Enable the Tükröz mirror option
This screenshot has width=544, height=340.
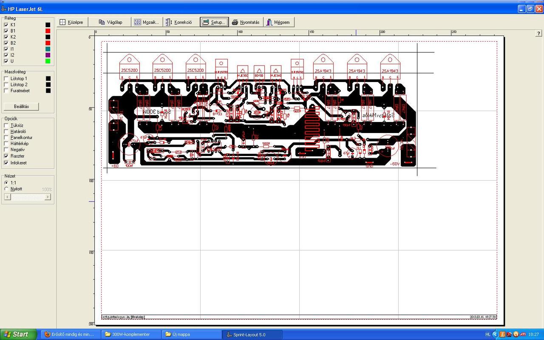point(6,125)
